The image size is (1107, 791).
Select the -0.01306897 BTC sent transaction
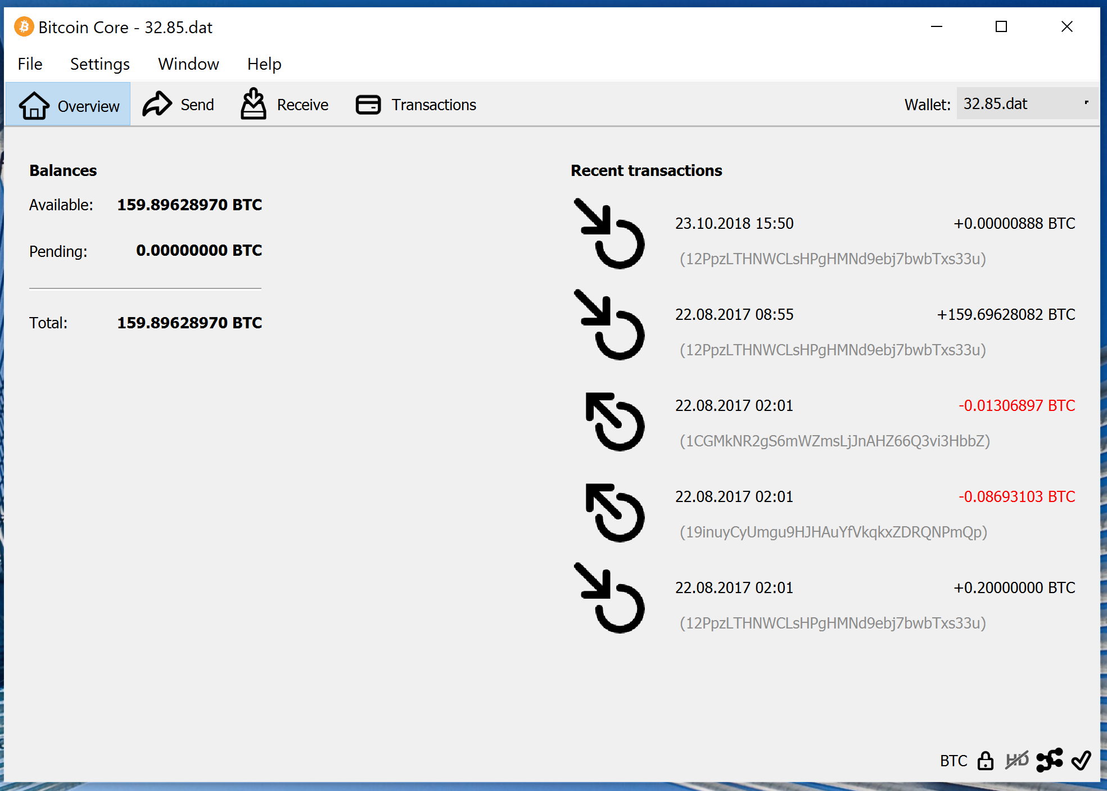(x=1016, y=405)
